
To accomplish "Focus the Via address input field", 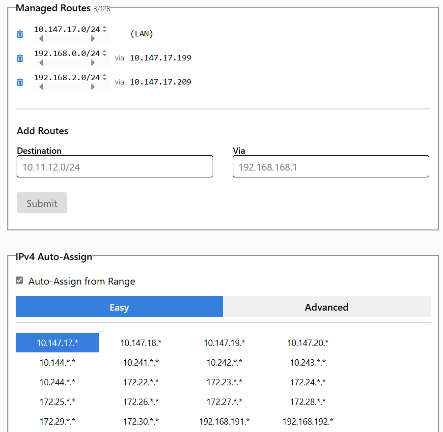I will pos(331,167).
